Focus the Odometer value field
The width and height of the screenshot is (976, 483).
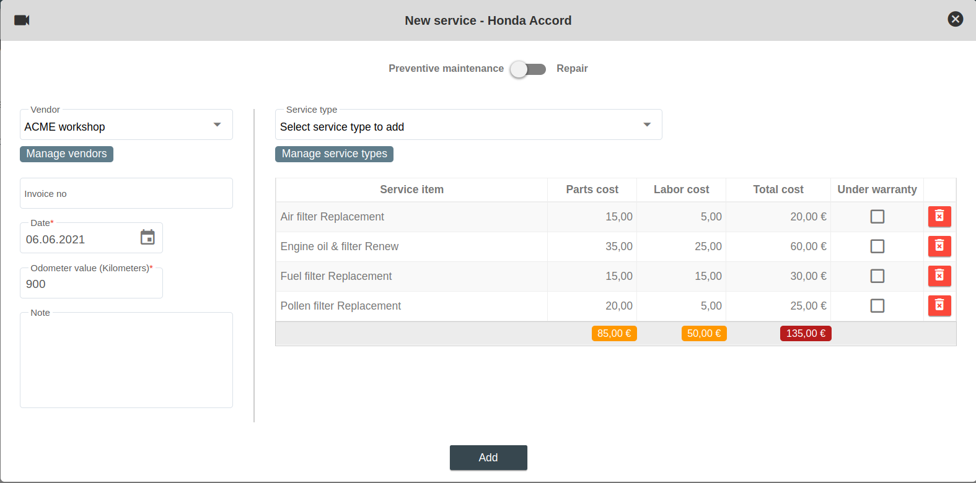pos(91,284)
